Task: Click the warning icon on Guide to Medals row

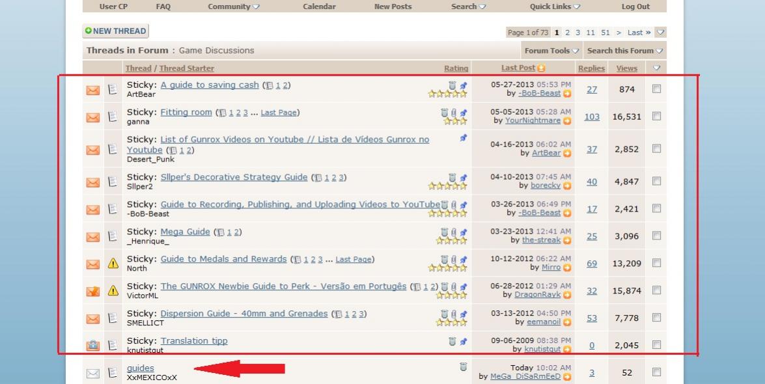Action: pos(113,264)
